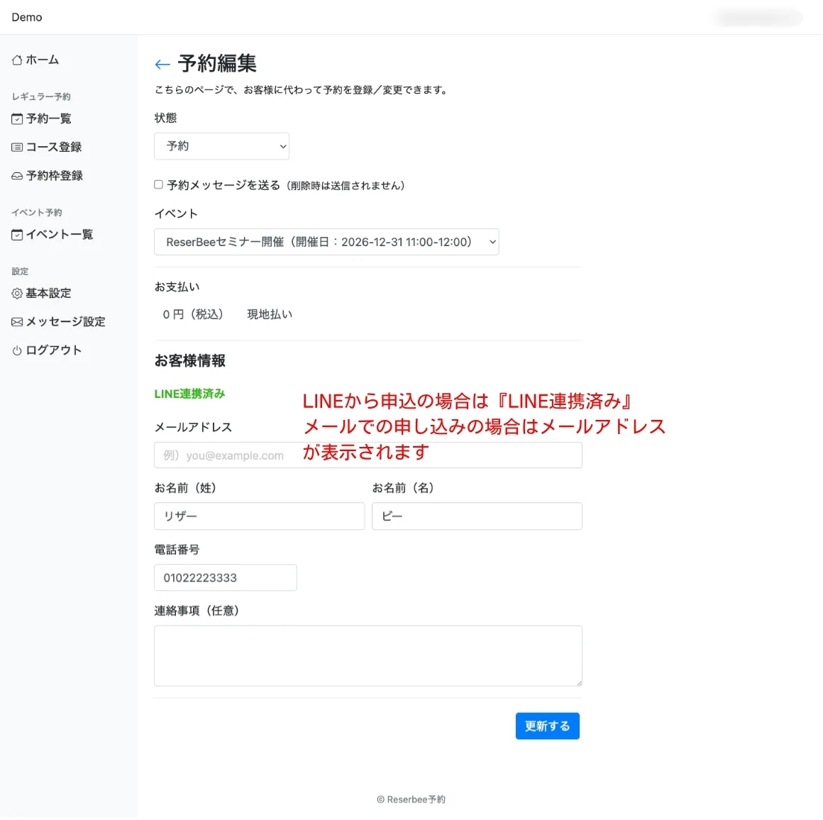
Task: Click the 予約枠登録 inbox icon
Action: coord(17,176)
